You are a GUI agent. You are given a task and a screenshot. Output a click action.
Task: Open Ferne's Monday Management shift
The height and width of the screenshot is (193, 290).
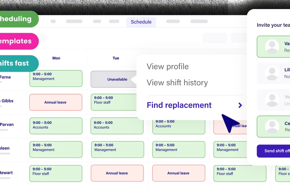point(56,79)
